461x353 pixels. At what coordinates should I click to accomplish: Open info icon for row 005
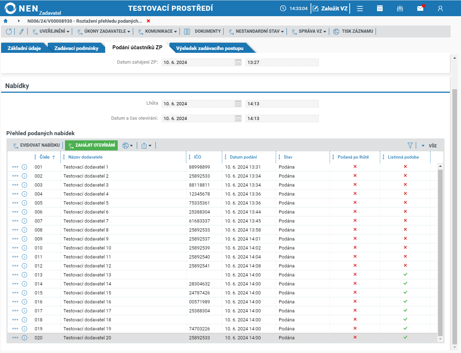(x=24, y=203)
